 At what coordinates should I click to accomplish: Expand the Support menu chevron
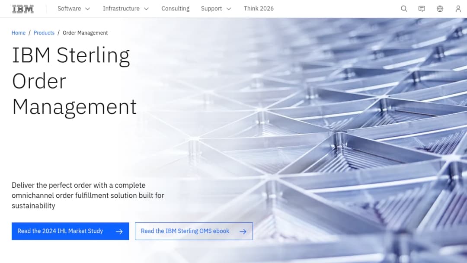[229, 9]
